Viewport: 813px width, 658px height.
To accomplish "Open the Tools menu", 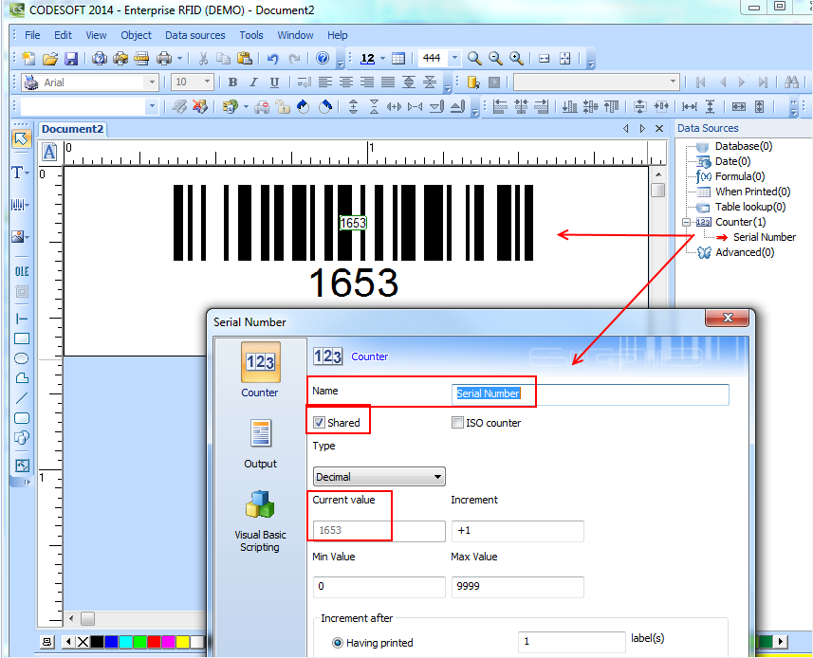I will pyautogui.click(x=251, y=35).
